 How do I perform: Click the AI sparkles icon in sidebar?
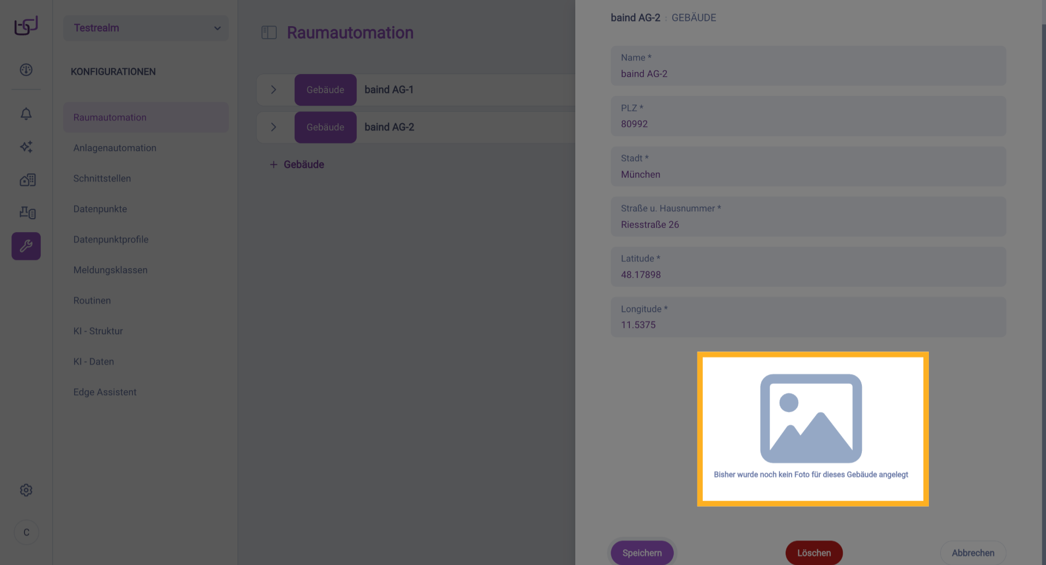click(26, 147)
